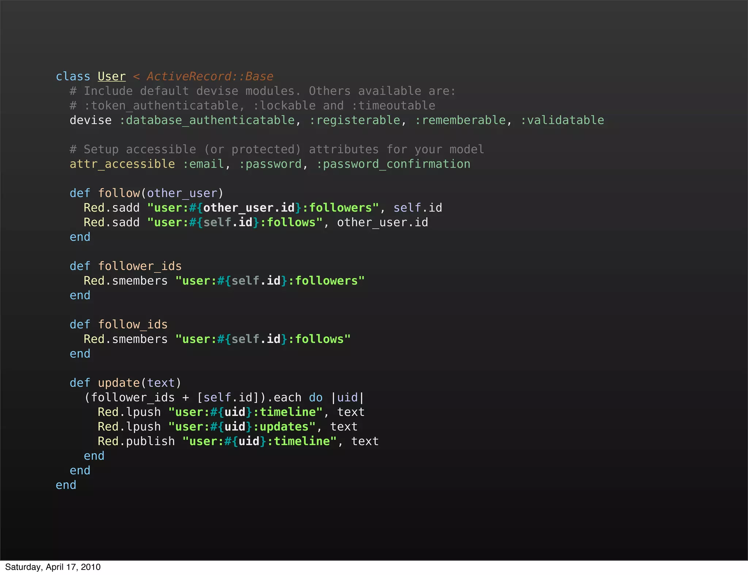
Task: Click the :validatable devise module
Action: 562,120
